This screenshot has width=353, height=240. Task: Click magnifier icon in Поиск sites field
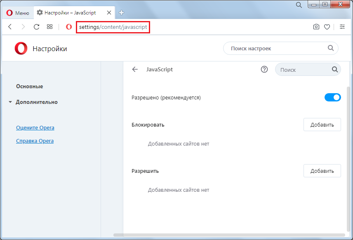pos(335,69)
